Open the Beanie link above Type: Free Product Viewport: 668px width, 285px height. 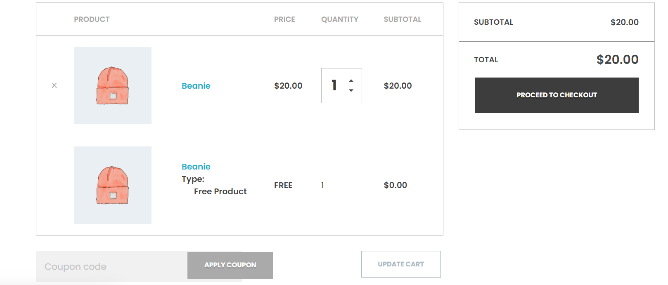(196, 167)
